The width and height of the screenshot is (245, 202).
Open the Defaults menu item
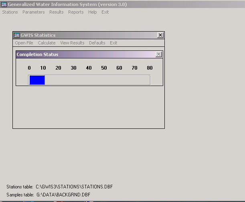[97, 43]
